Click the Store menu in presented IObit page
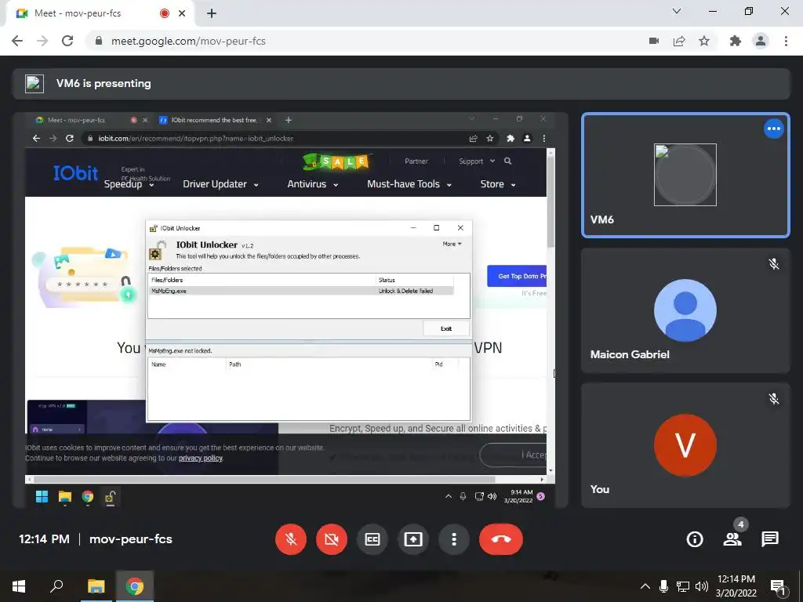 (x=498, y=184)
